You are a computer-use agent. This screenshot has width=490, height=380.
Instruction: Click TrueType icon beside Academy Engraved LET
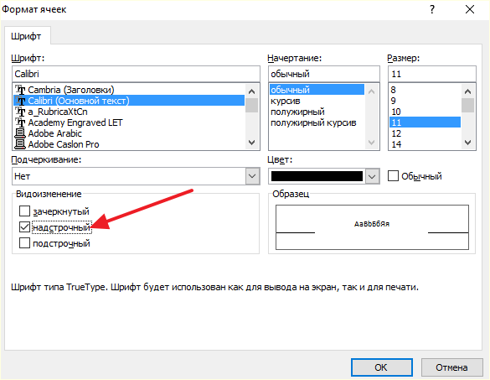point(20,122)
